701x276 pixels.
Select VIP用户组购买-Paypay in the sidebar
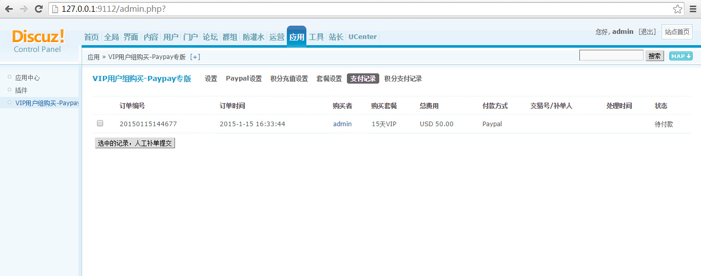(47, 103)
